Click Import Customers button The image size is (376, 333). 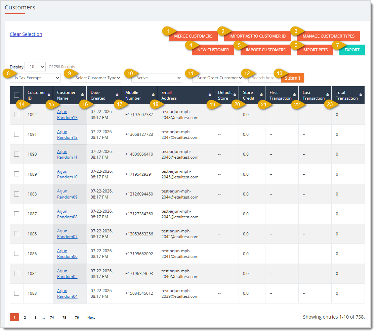pos(265,50)
